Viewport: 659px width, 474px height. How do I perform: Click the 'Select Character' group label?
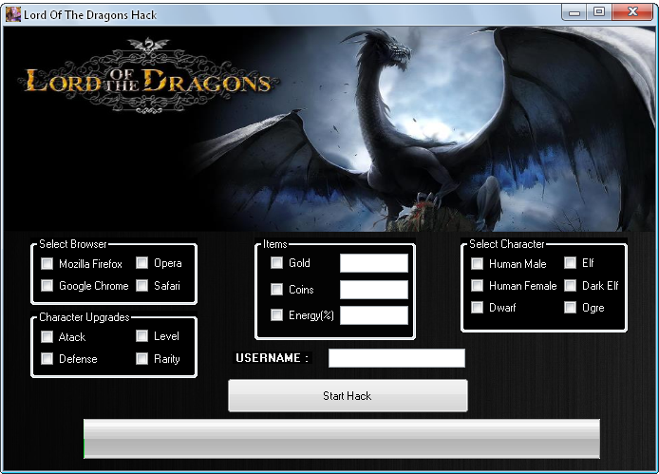pyautogui.click(x=507, y=244)
